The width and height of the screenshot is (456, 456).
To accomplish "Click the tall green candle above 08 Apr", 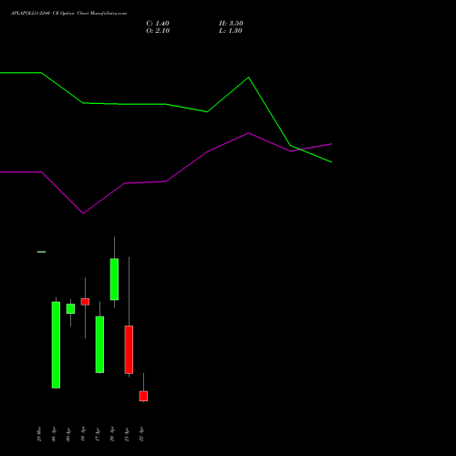I will click(56, 345).
